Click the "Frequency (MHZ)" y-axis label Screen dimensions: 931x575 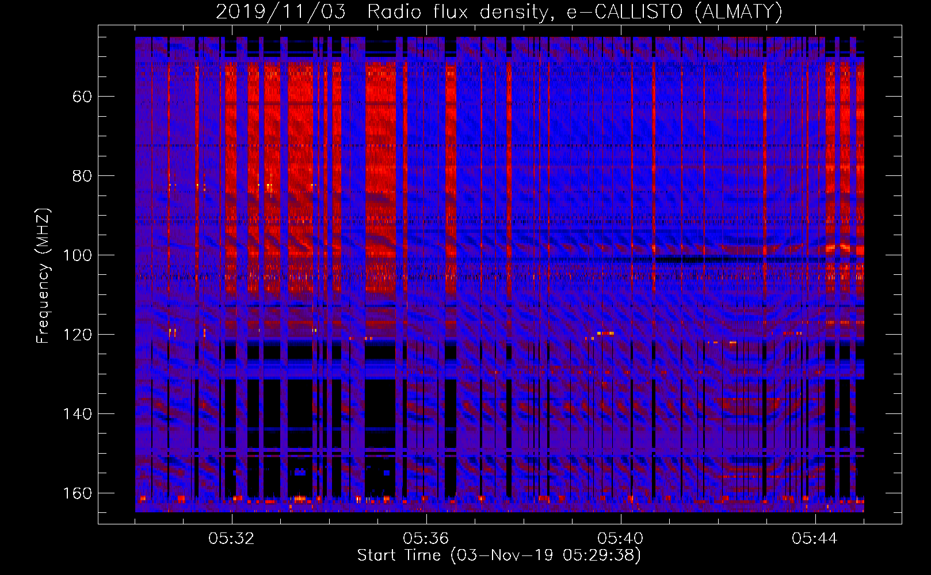[x=43, y=276]
